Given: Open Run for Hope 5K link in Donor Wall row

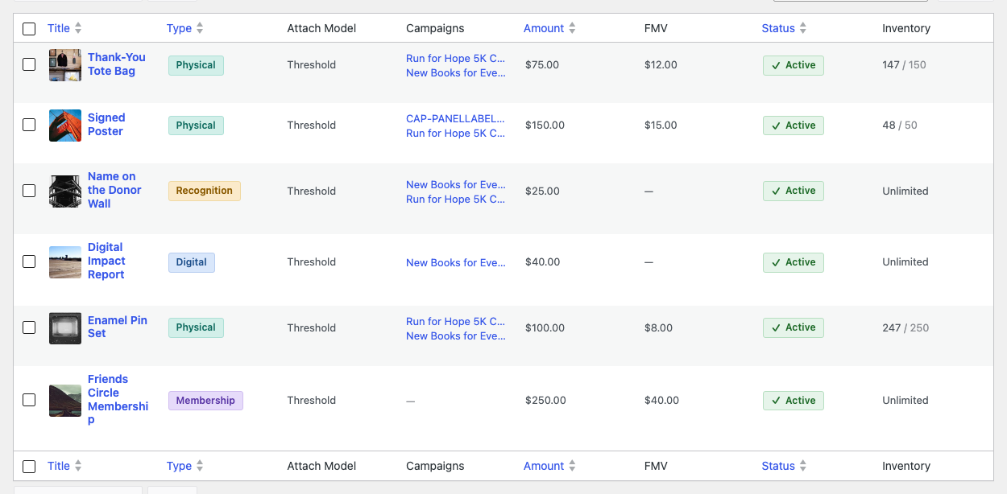Looking at the screenshot, I should pos(456,199).
